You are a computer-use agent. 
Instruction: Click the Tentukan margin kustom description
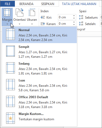click(x=36, y=119)
